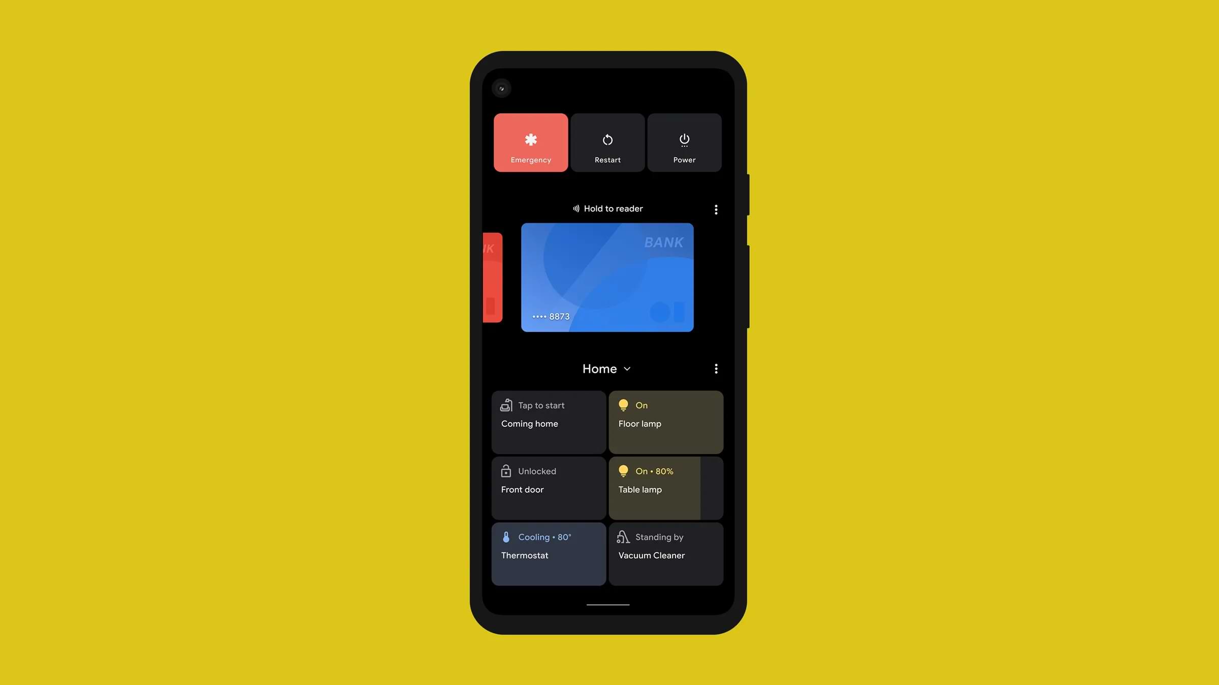Viewport: 1219px width, 685px height.
Task: Tap the Emergency button icon
Action: coord(531,140)
